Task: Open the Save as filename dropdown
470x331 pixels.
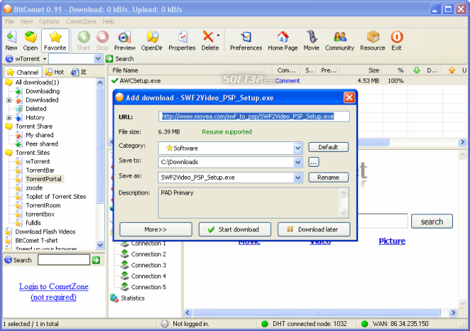Action: coord(298,178)
